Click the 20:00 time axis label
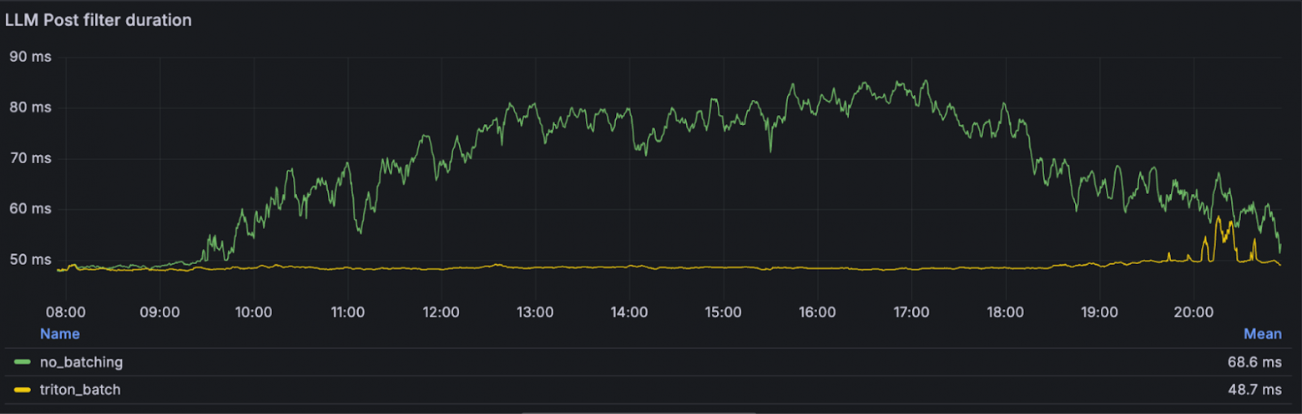 coord(1193,313)
